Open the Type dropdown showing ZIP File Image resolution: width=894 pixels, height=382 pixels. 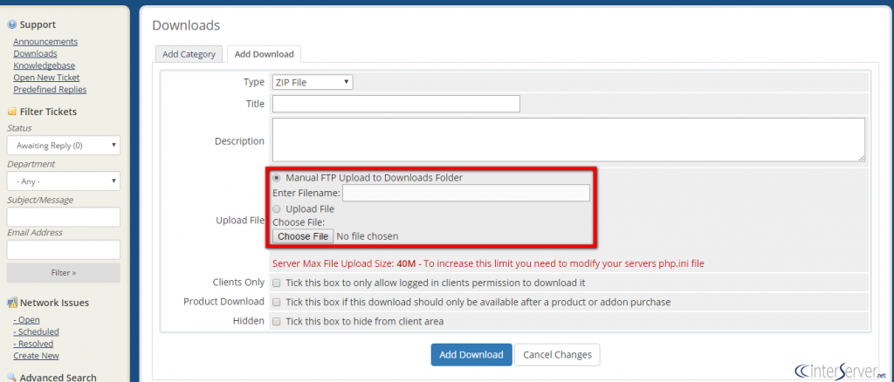click(313, 82)
